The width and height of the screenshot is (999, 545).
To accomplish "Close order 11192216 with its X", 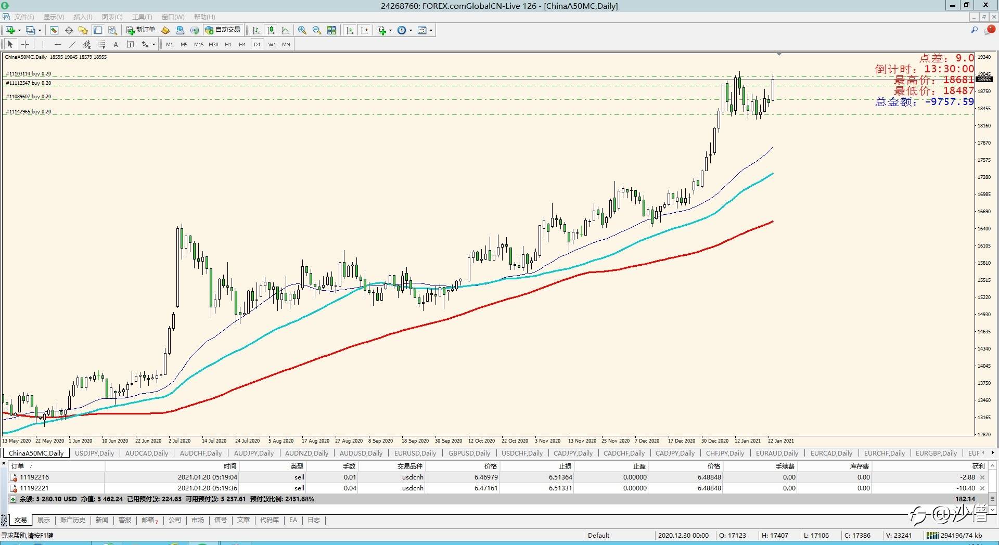I will pyautogui.click(x=982, y=477).
